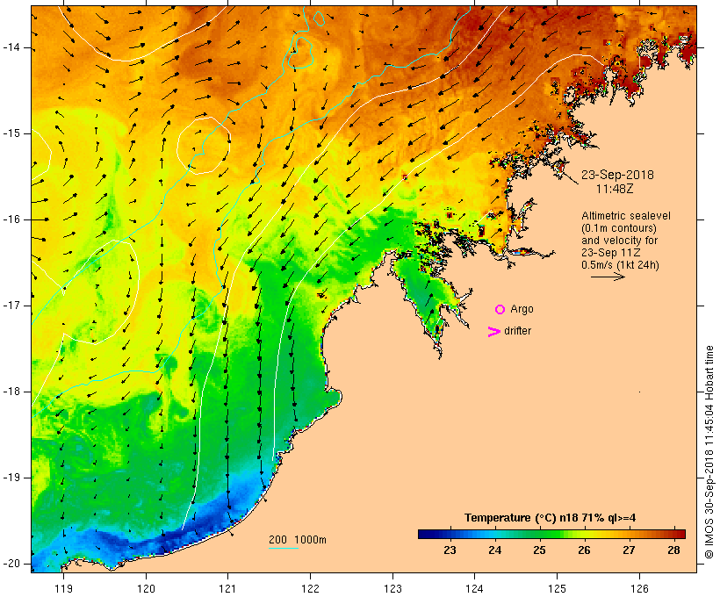Click the latitude label -19
Viewport: 720px width, 597px height.
pyautogui.click(x=11, y=478)
